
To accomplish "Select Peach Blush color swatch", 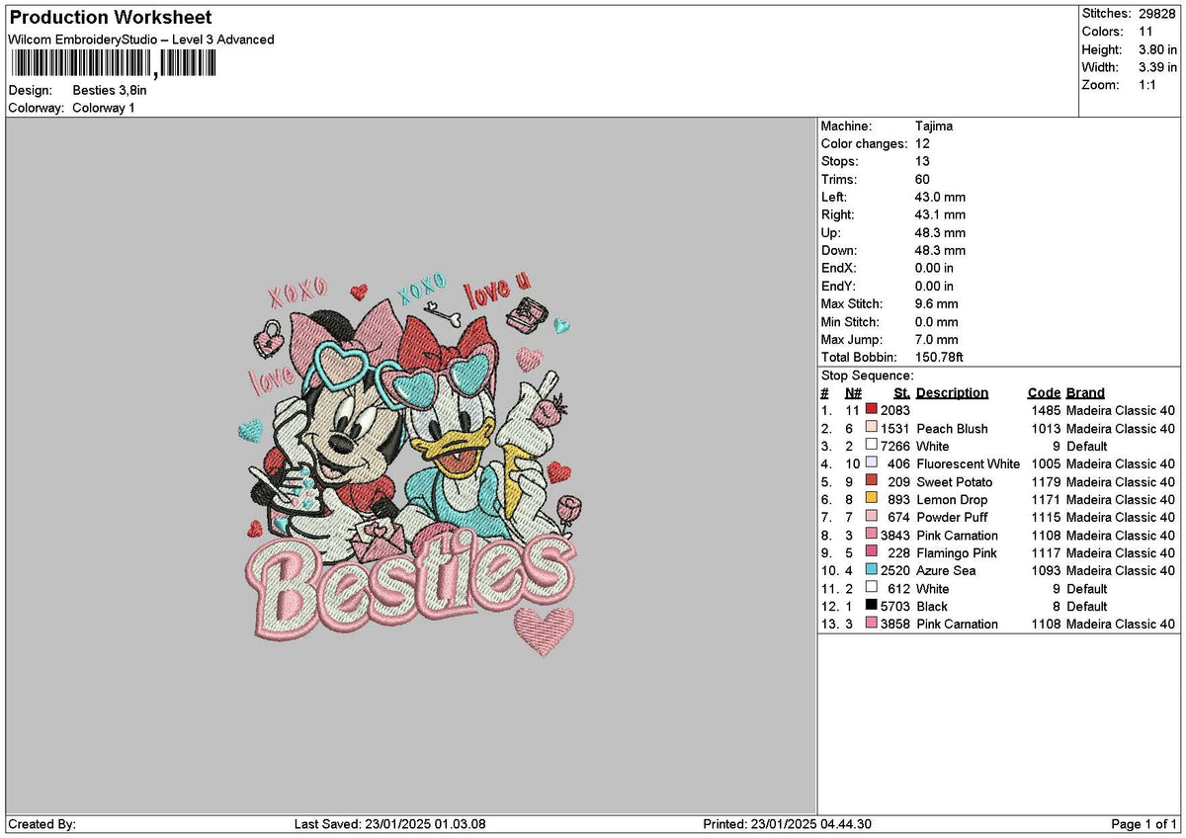I will [871, 428].
